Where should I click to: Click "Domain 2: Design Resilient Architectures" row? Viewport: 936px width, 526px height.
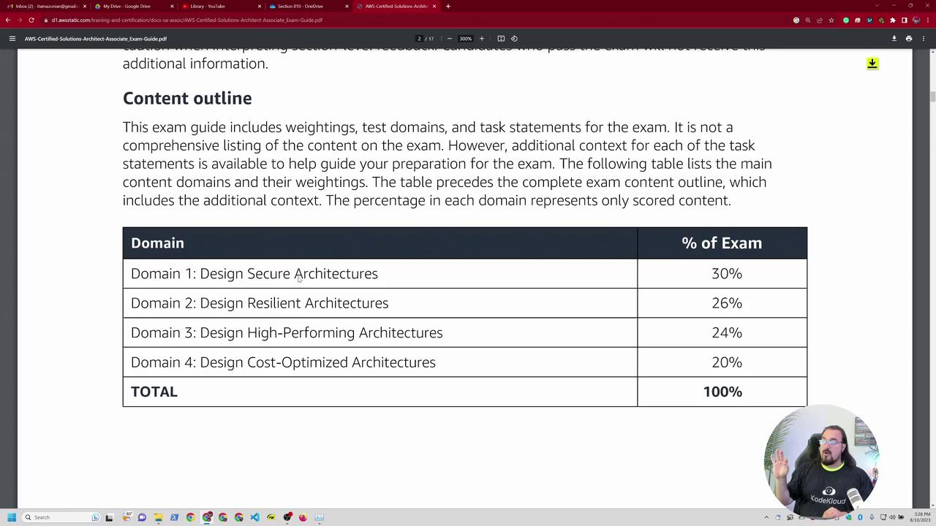380,303
